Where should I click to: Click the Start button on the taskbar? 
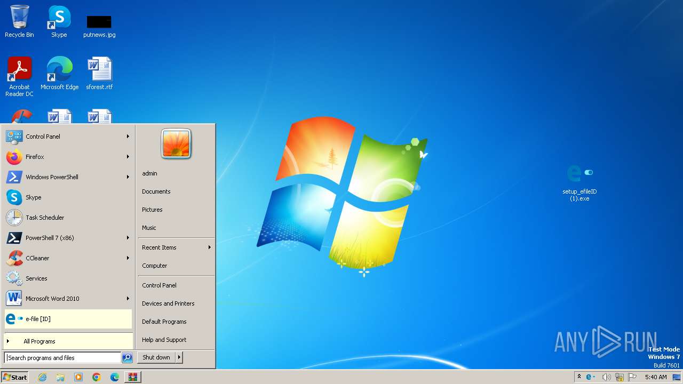point(15,377)
